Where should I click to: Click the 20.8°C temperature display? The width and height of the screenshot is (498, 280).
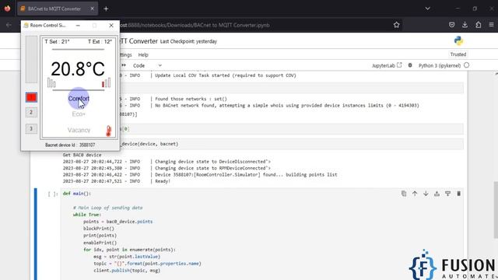[78, 68]
